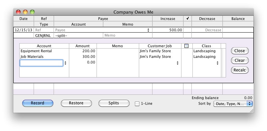Click the Restore button
The image size is (267, 131).
point(76,103)
